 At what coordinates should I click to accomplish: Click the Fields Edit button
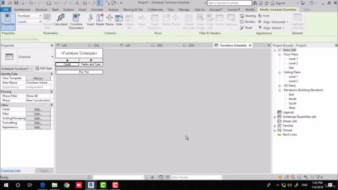38,109
